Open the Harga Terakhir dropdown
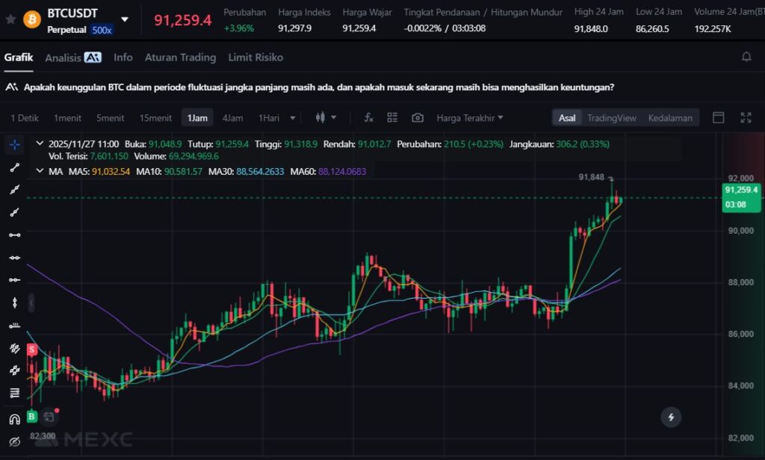The image size is (765, 460). click(469, 118)
